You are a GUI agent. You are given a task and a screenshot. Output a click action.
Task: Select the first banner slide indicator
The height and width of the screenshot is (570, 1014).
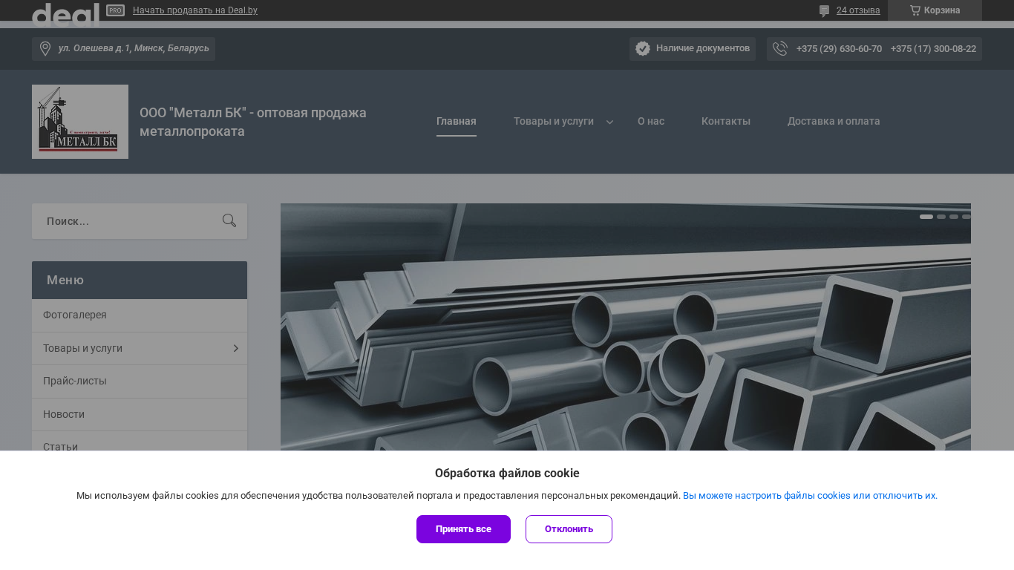point(926,217)
